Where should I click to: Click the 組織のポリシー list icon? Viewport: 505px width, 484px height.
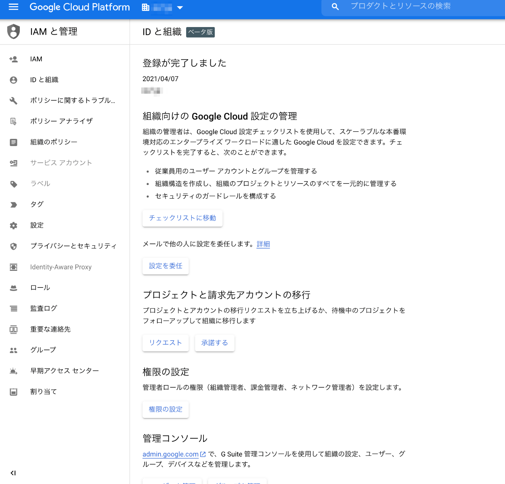tap(13, 142)
